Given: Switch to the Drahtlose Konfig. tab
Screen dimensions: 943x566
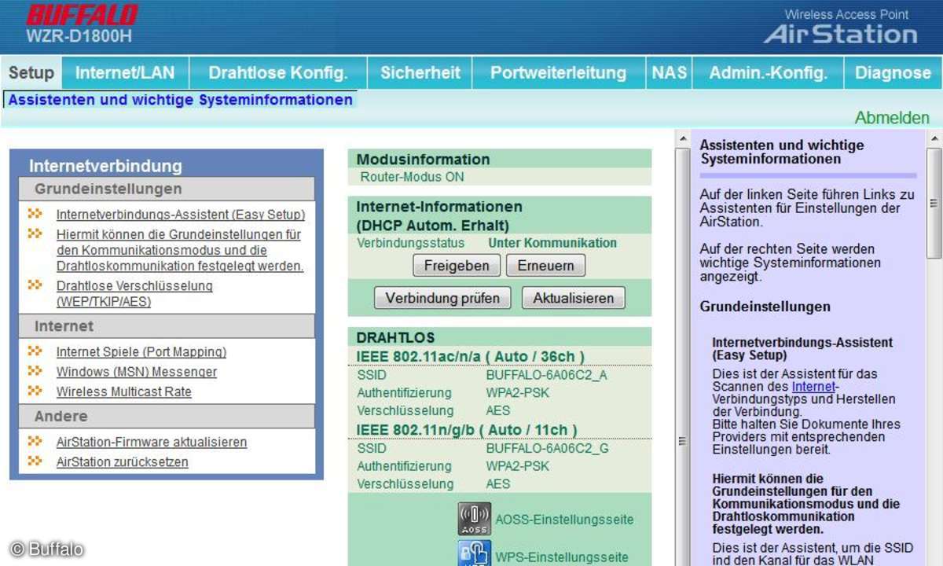Looking at the screenshot, I should pos(277,73).
